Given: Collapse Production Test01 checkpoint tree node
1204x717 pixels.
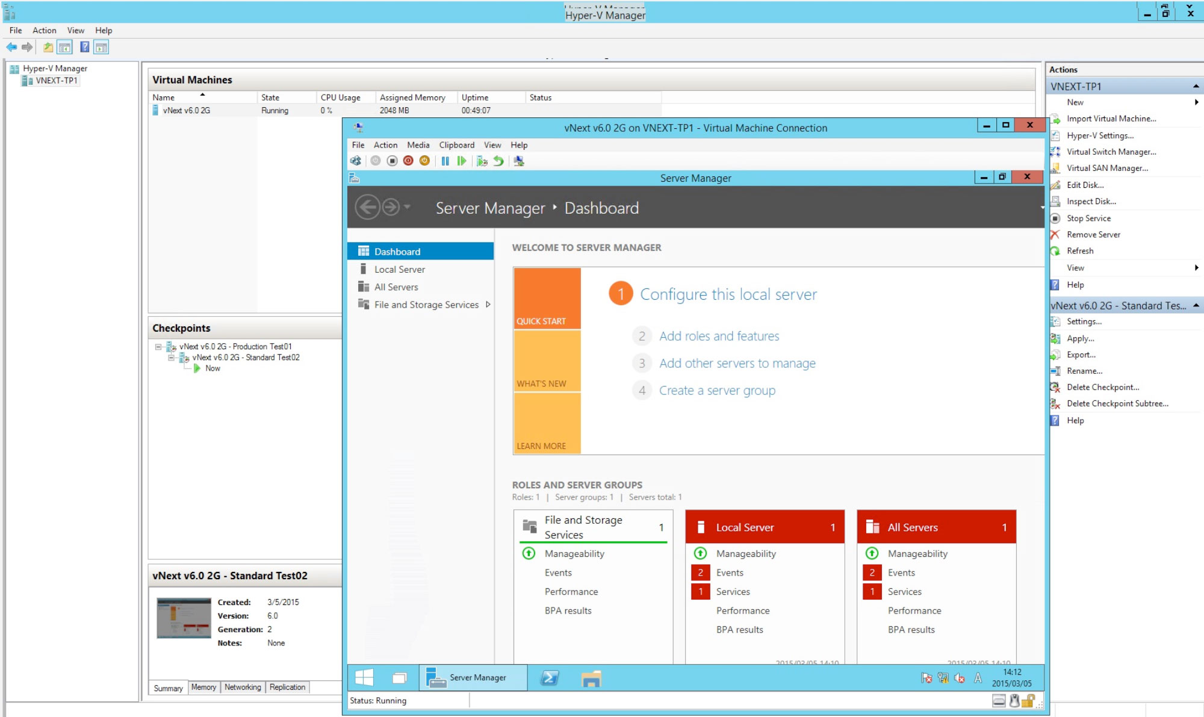Looking at the screenshot, I should pos(158,347).
